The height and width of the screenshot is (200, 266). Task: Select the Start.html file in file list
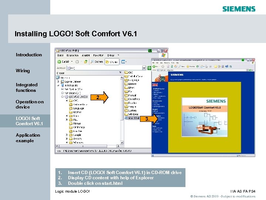pos(132,118)
